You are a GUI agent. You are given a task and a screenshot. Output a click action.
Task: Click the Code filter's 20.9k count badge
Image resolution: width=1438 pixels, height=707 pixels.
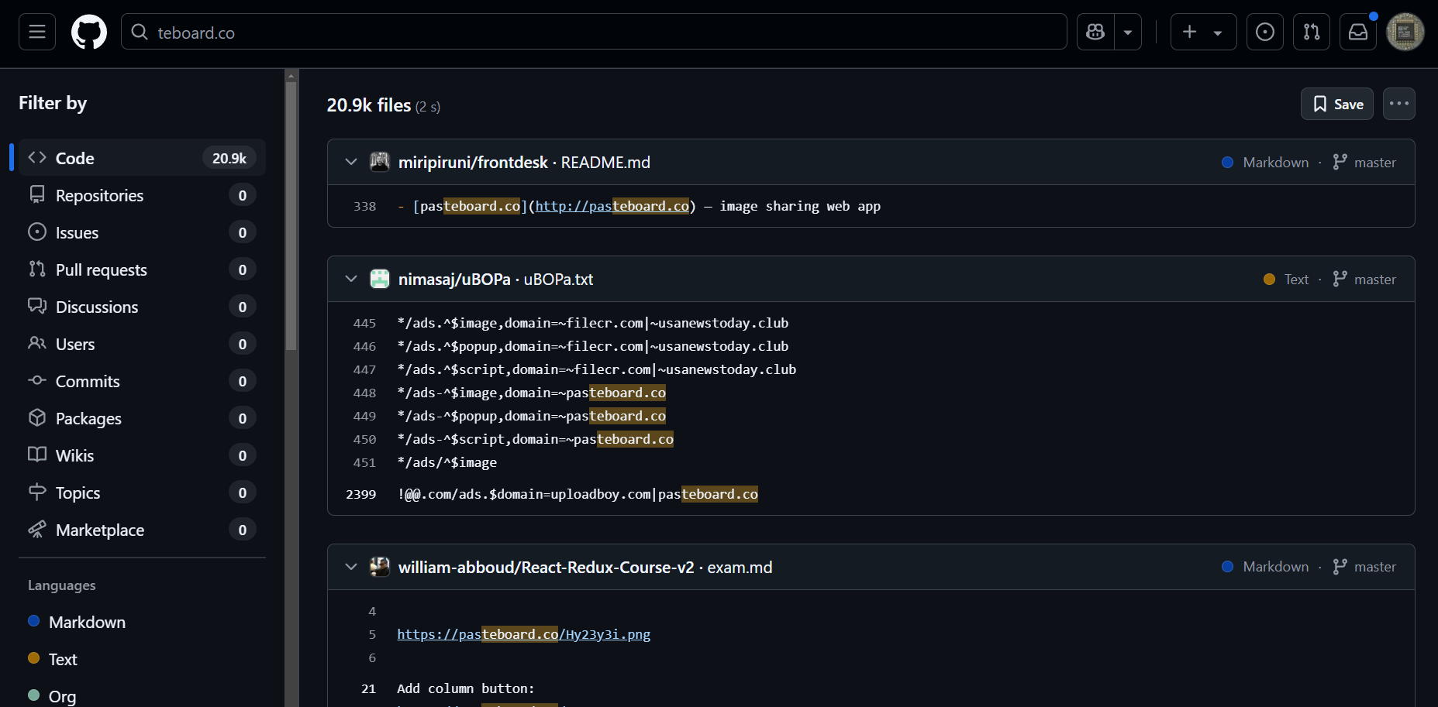(x=229, y=158)
